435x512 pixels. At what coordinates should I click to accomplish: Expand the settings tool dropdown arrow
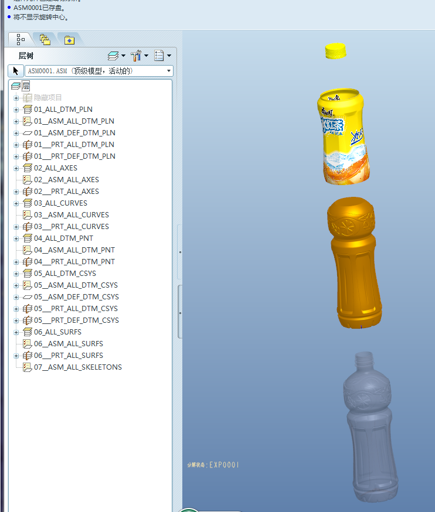[146, 56]
